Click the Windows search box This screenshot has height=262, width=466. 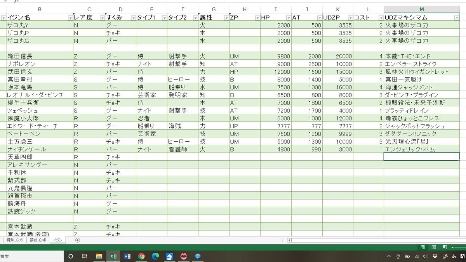click(x=31, y=256)
